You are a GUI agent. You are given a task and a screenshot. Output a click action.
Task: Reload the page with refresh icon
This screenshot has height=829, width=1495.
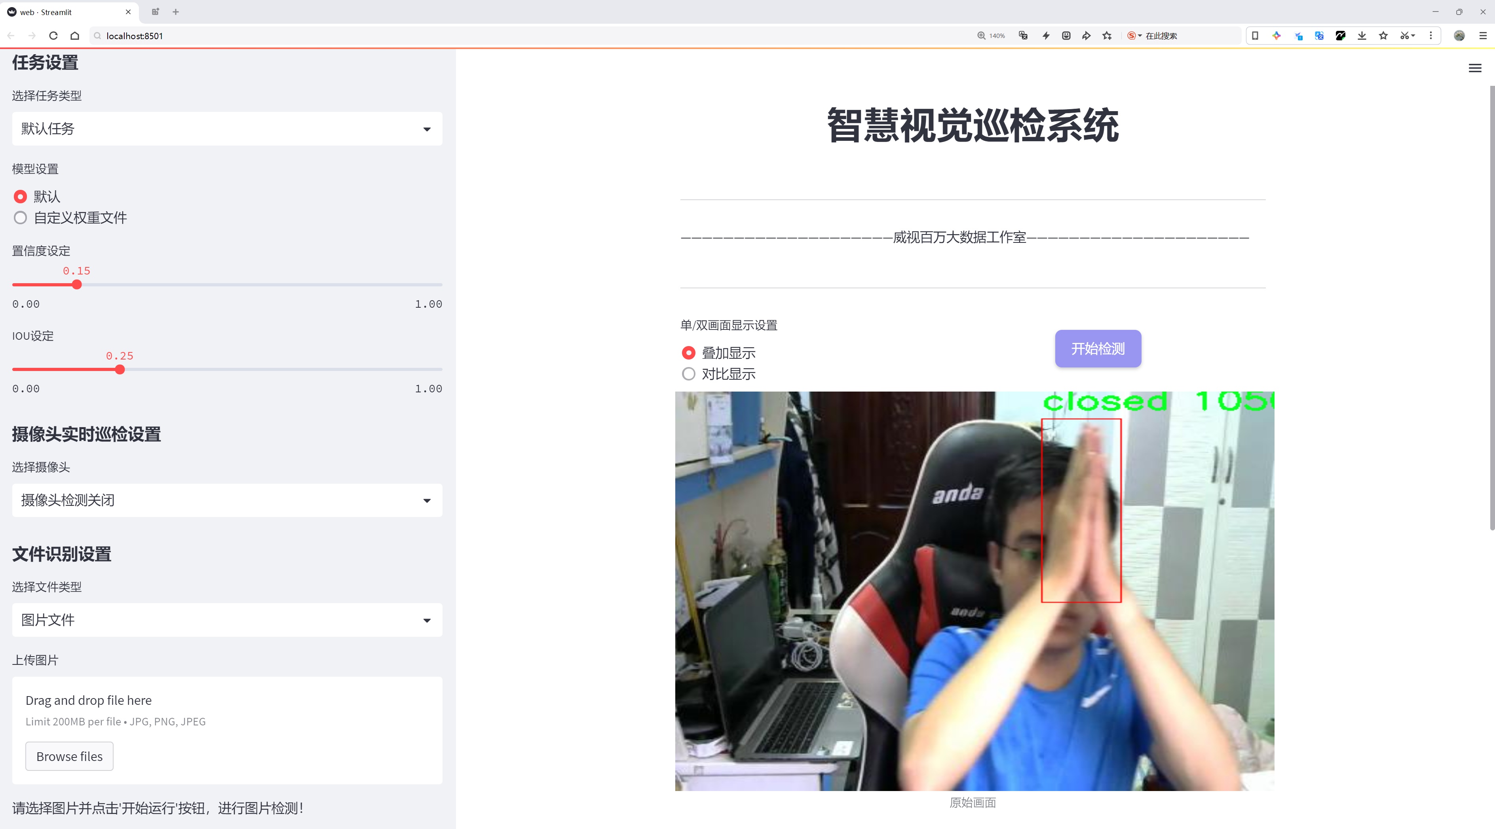pyautogui.click(x=53, y=36)
